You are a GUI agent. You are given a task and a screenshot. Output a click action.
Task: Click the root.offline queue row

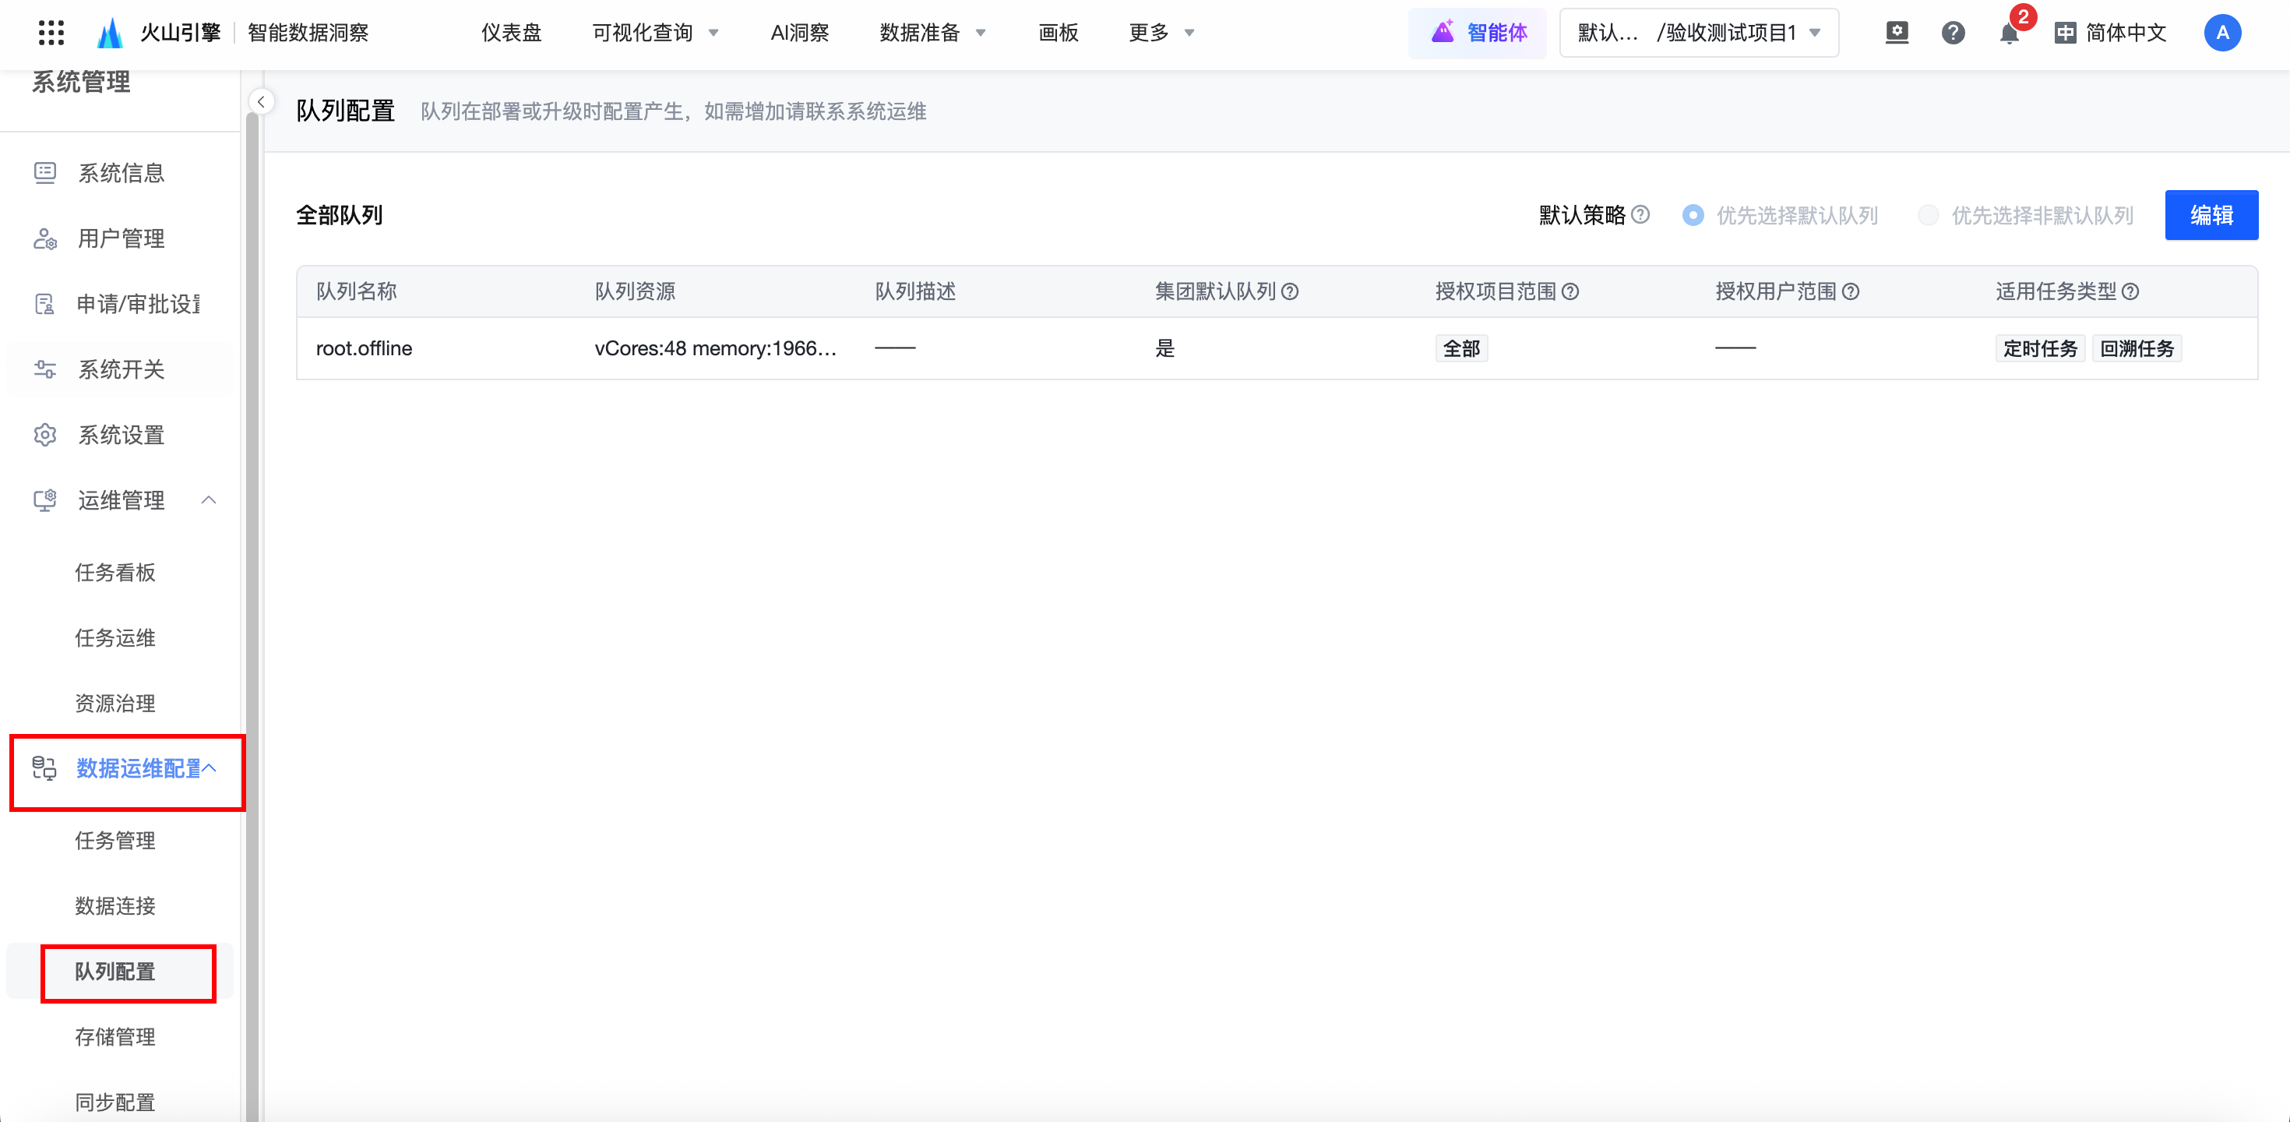[364, 348]
